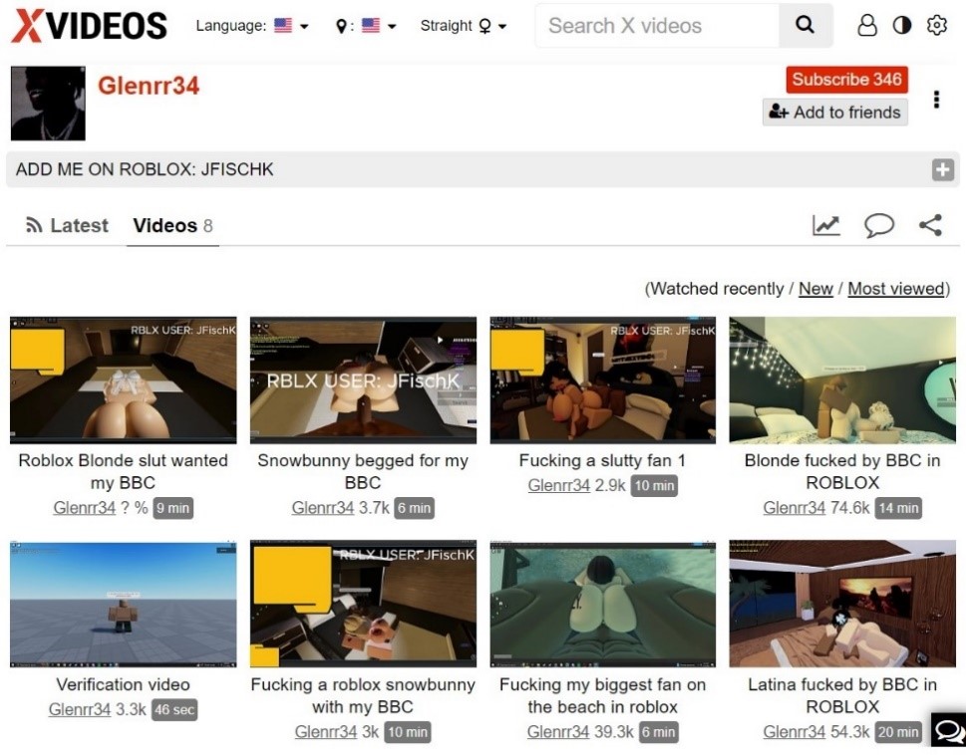Click the site logo in the header
966x755 pixels.
90,26
